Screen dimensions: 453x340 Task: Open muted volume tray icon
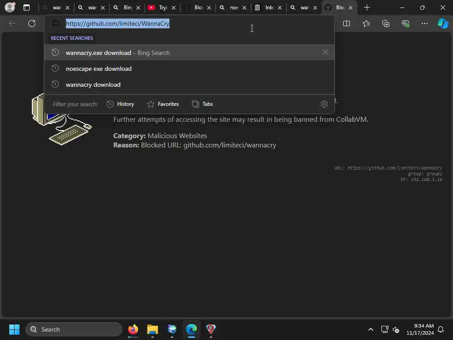pos(396,329)
